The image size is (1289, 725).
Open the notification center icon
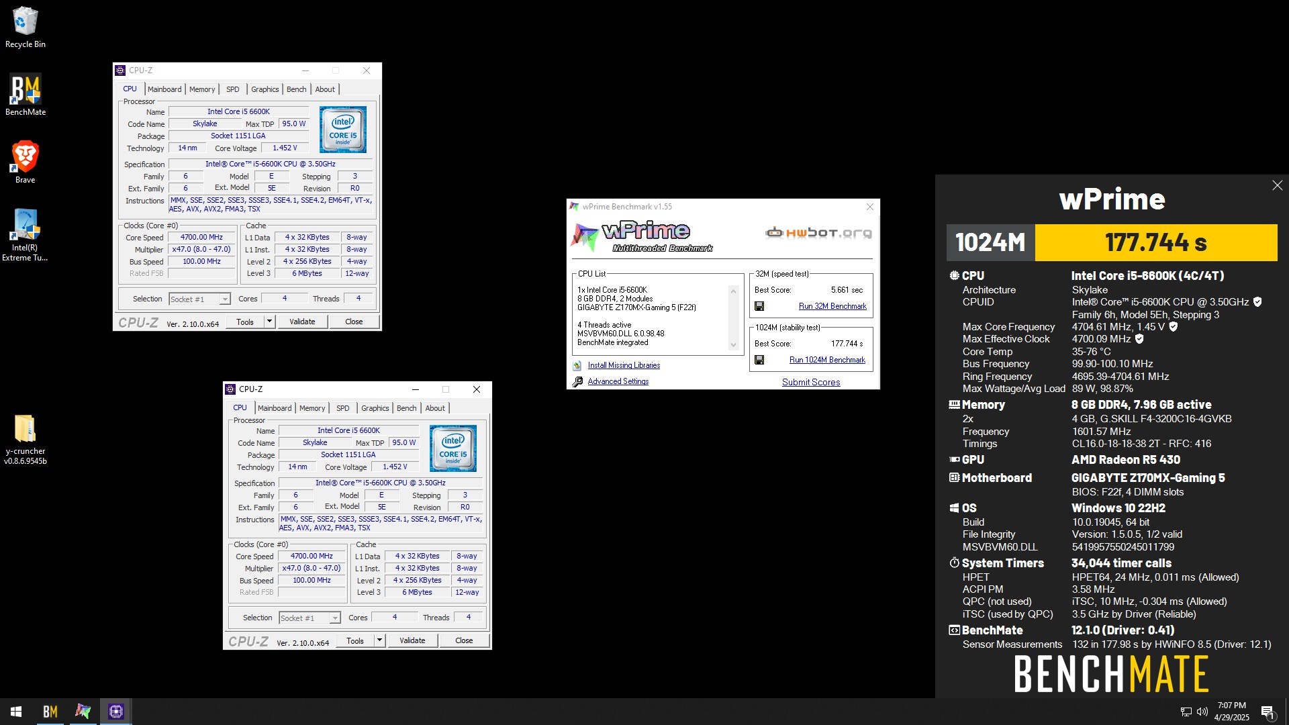click(1268, 712)
